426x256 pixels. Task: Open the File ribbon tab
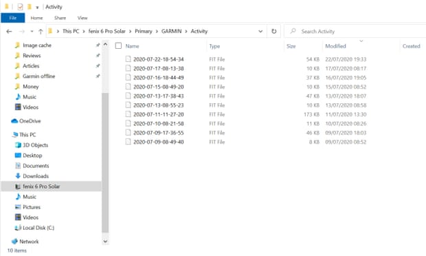tap(13, 18)
